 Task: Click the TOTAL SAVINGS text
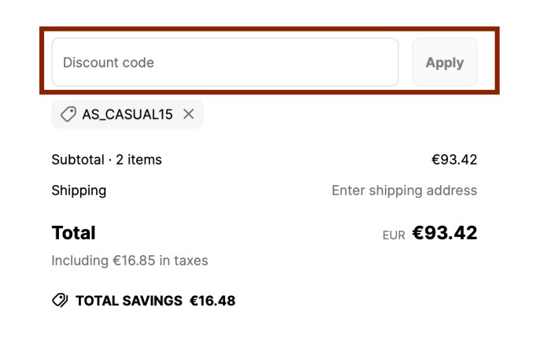click(128, 301)
